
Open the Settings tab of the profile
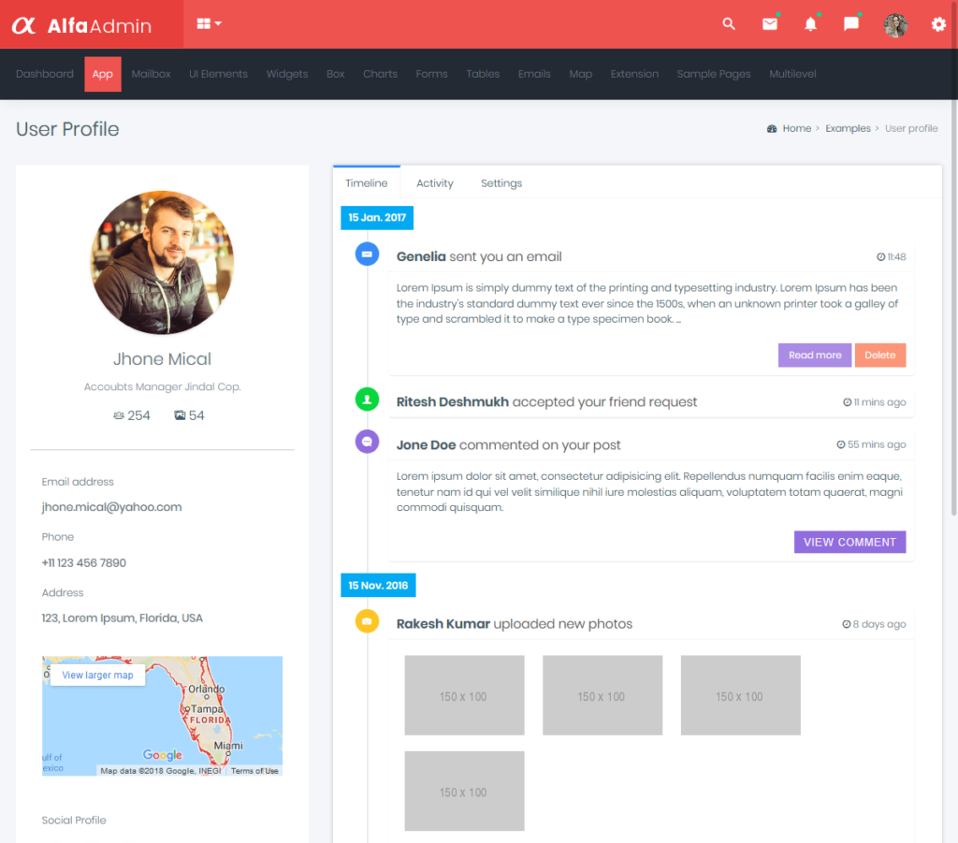[501, 182]
